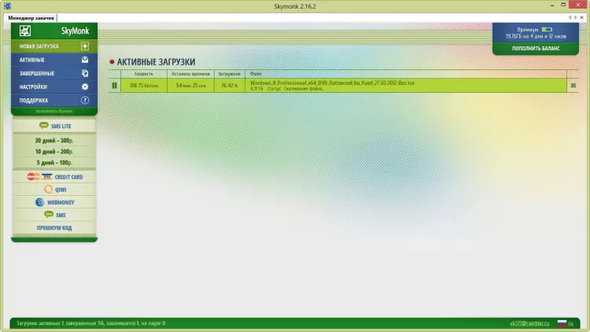Image resolution: width=590 pixels, height=332 pixels.
Task: Click the support question mark icon
Action: pos(85,100)
